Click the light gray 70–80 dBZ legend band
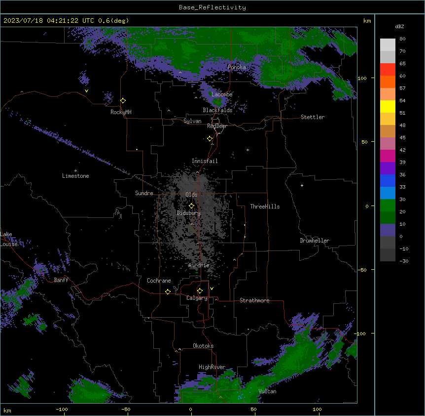Image resolution: width=425 pixels, height=416 pixels. tap(388, 45)
